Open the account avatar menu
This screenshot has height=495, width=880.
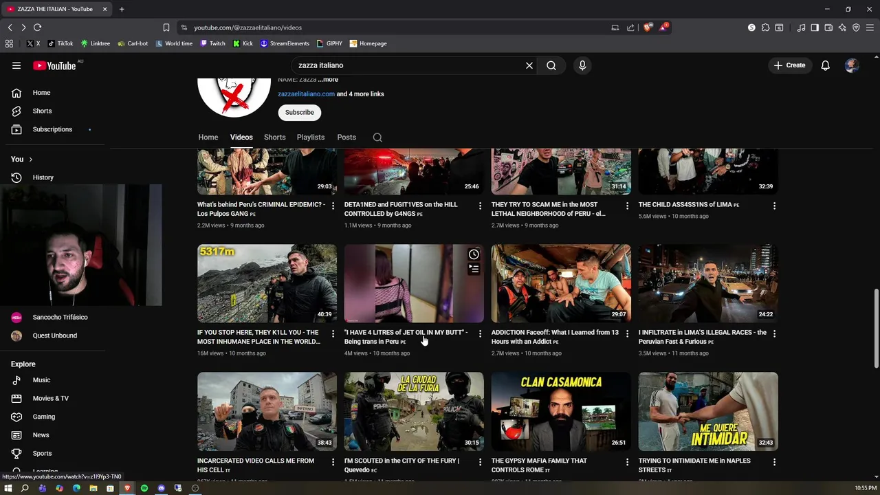point(852,65)
